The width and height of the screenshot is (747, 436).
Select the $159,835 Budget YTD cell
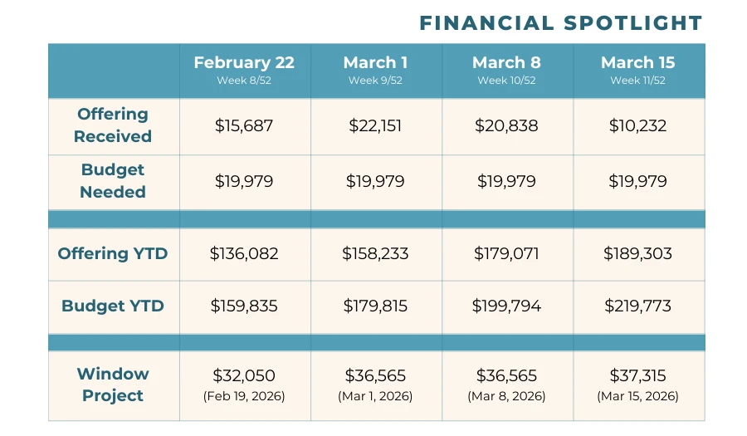pos(244,306)
